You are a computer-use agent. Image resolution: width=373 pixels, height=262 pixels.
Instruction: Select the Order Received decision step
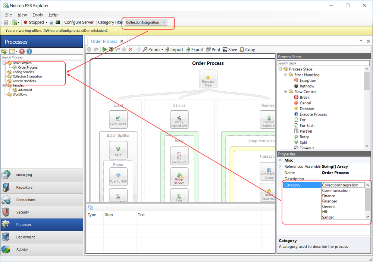click(267, 192)
